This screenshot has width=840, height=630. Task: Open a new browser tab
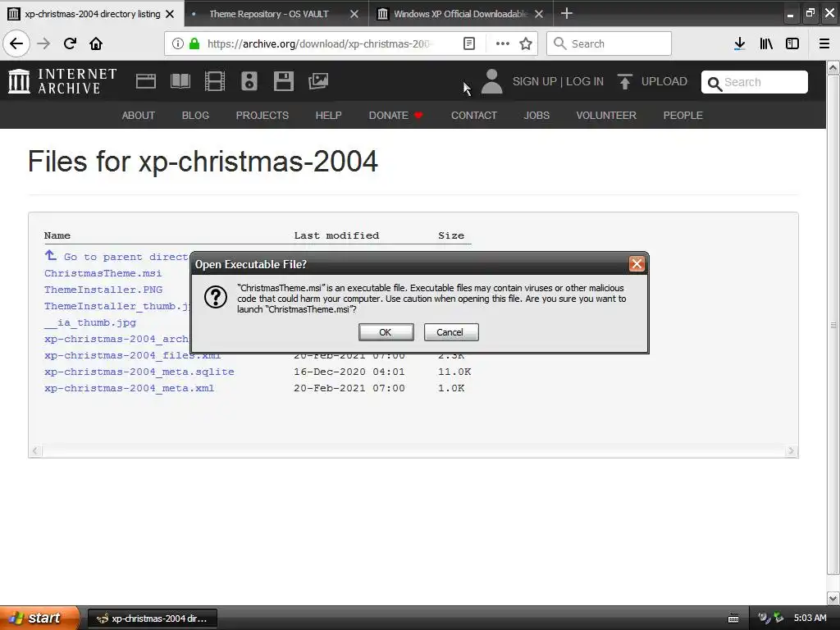[566, 13]
